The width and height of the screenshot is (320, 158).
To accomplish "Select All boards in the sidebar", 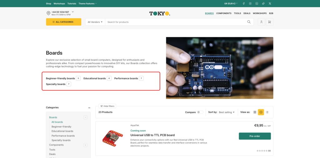I will (x=57, y=122).
